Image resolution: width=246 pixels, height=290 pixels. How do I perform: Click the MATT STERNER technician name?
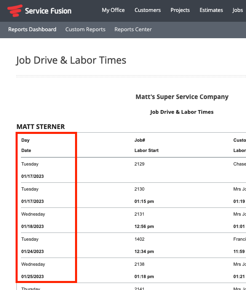[41, 127]
